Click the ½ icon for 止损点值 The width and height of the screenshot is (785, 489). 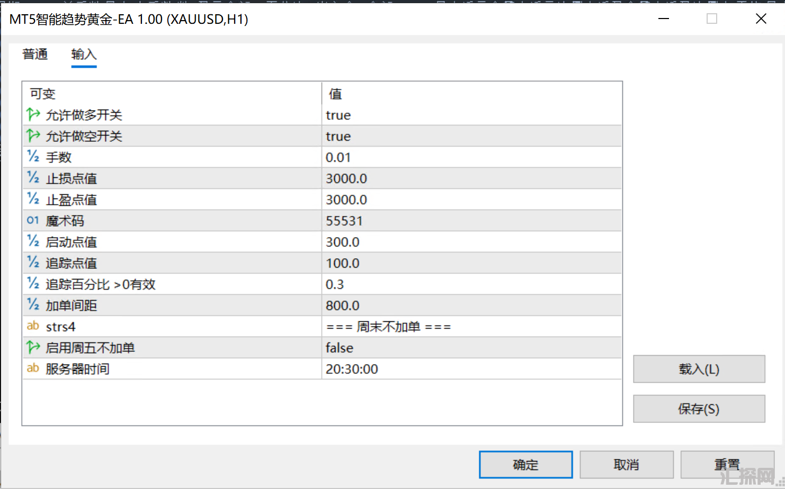33,178
